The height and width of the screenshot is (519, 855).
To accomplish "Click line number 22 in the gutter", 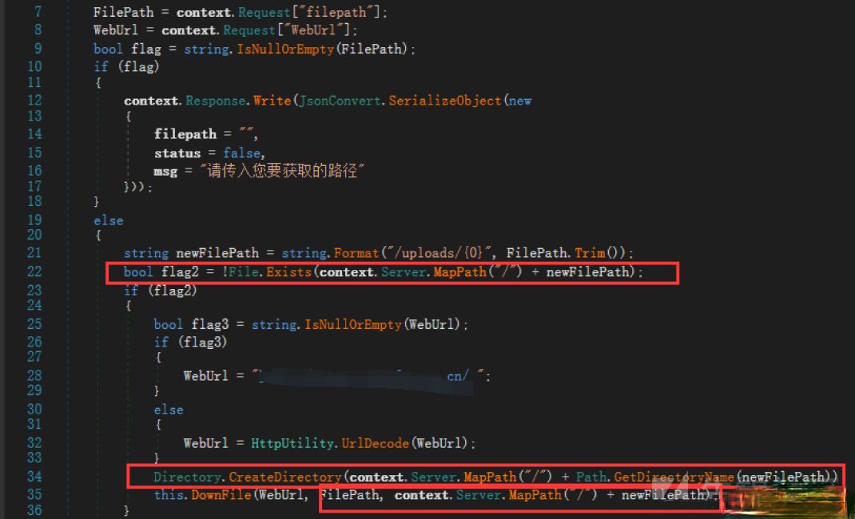I will (x=34, y=271).
